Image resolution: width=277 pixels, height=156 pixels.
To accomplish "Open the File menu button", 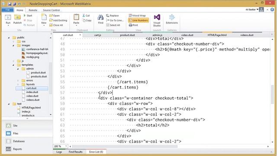I will (x=7, y=10).
